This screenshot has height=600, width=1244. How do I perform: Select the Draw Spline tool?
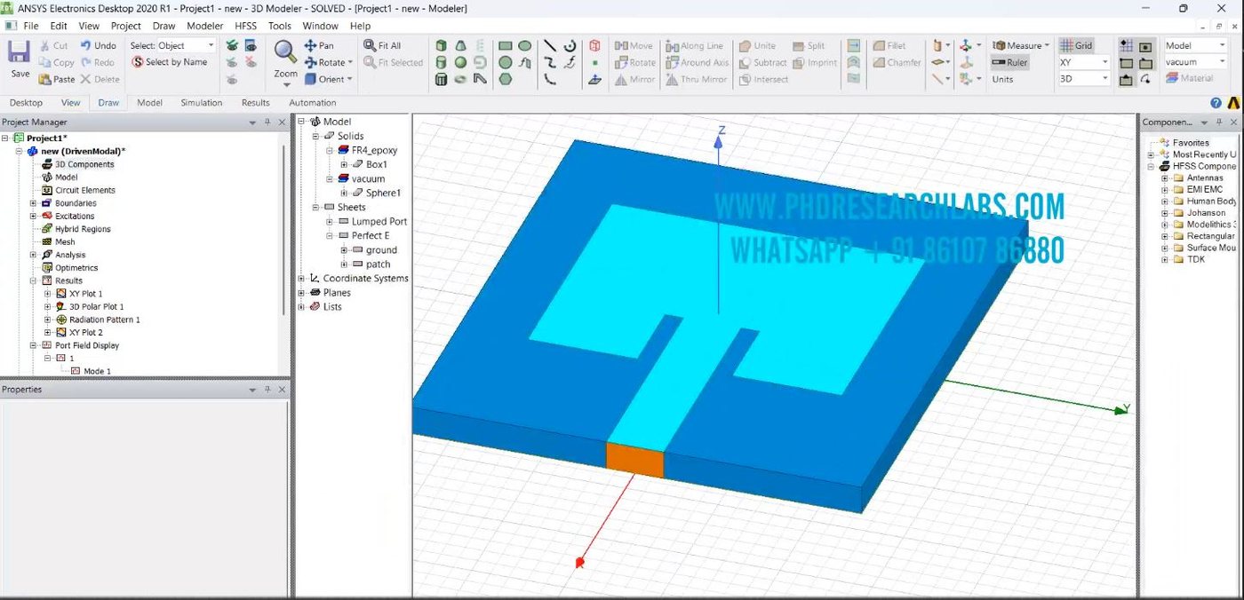pyautogui.click(x=550, y=62)
